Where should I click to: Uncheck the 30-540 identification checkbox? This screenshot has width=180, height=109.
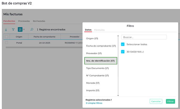click(123, 52)
